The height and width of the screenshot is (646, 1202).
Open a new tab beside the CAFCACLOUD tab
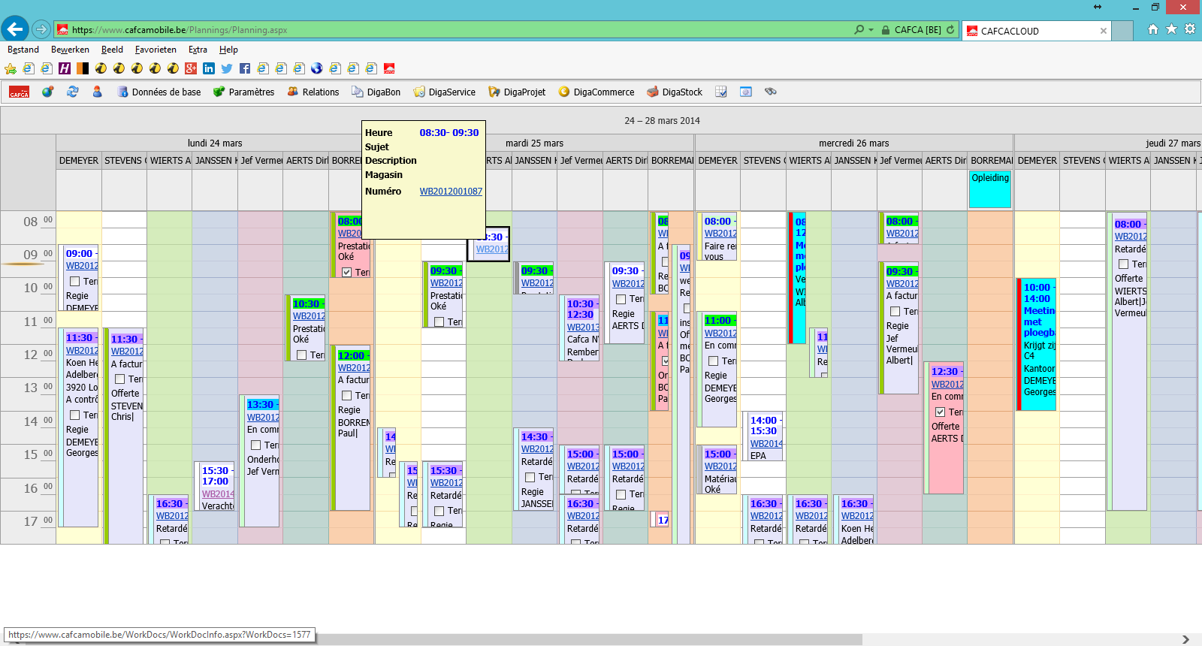pos(1122,31)
